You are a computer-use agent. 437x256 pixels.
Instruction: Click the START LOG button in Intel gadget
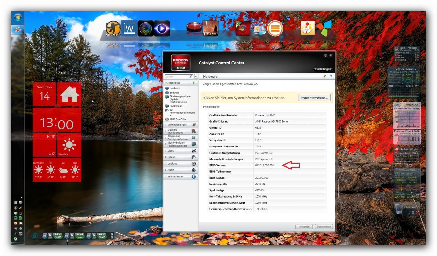tap(412, 105)
